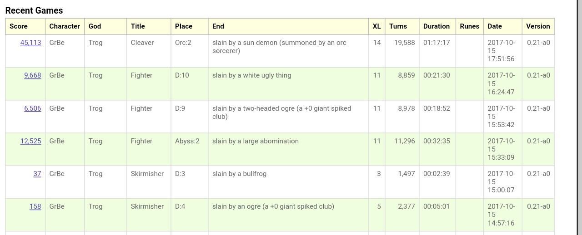Open the 45,113 score game link

click(30, 43)
